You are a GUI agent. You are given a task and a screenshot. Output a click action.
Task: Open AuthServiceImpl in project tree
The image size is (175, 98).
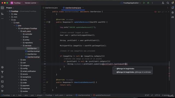(32, 51)
